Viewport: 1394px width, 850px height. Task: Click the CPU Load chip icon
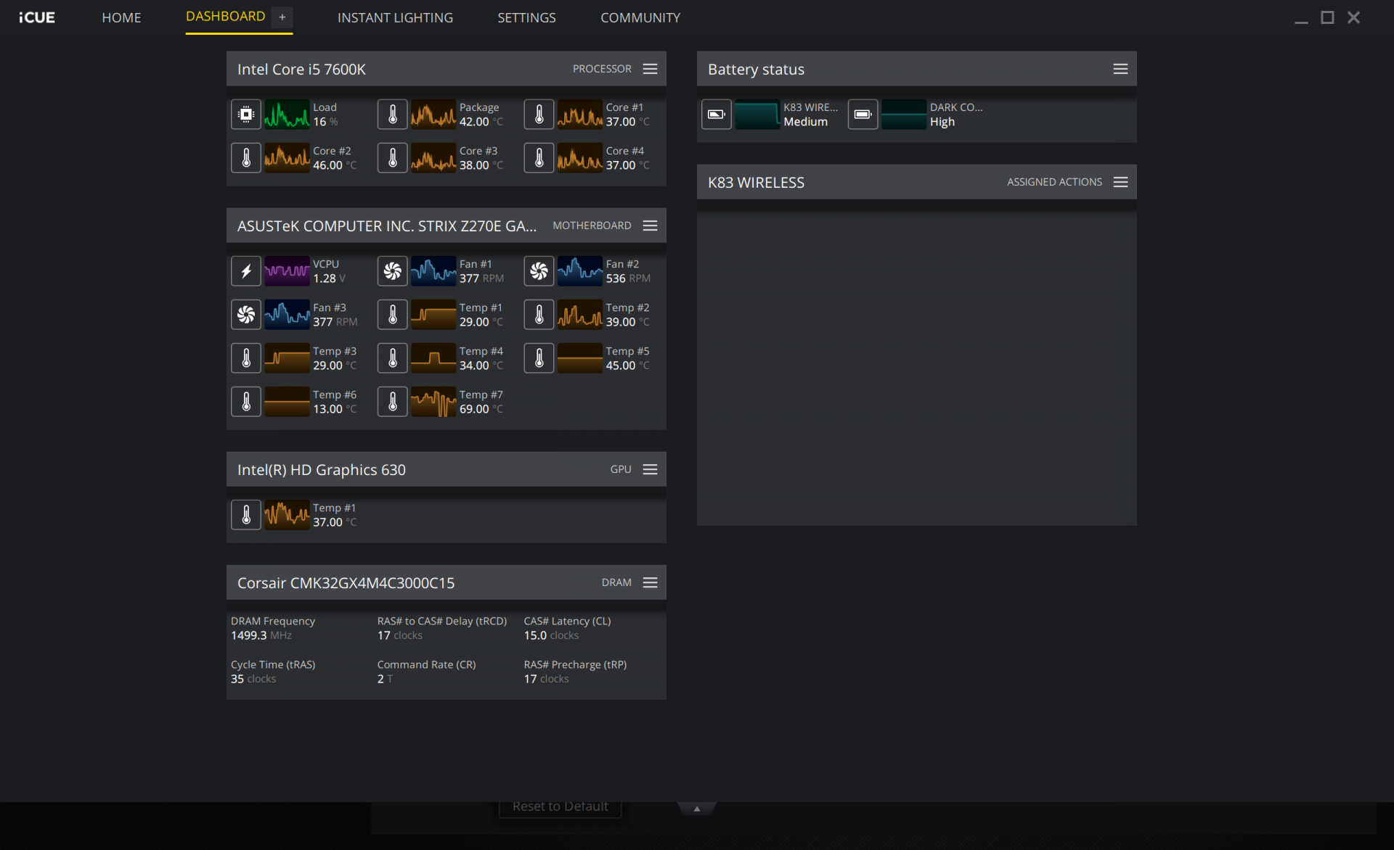246,115
